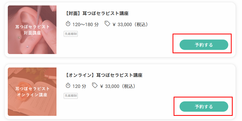Click the 先着順制 badge on the オンライン course
The image size is (242, 121).
click(71, 96)
